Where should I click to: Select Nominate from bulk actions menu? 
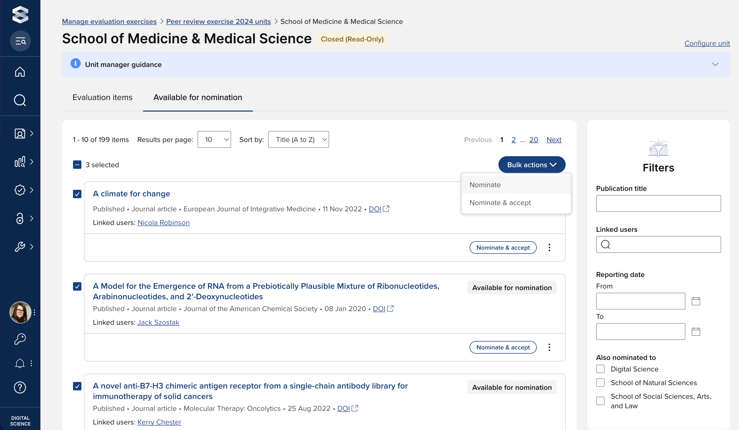pos(485,185)
